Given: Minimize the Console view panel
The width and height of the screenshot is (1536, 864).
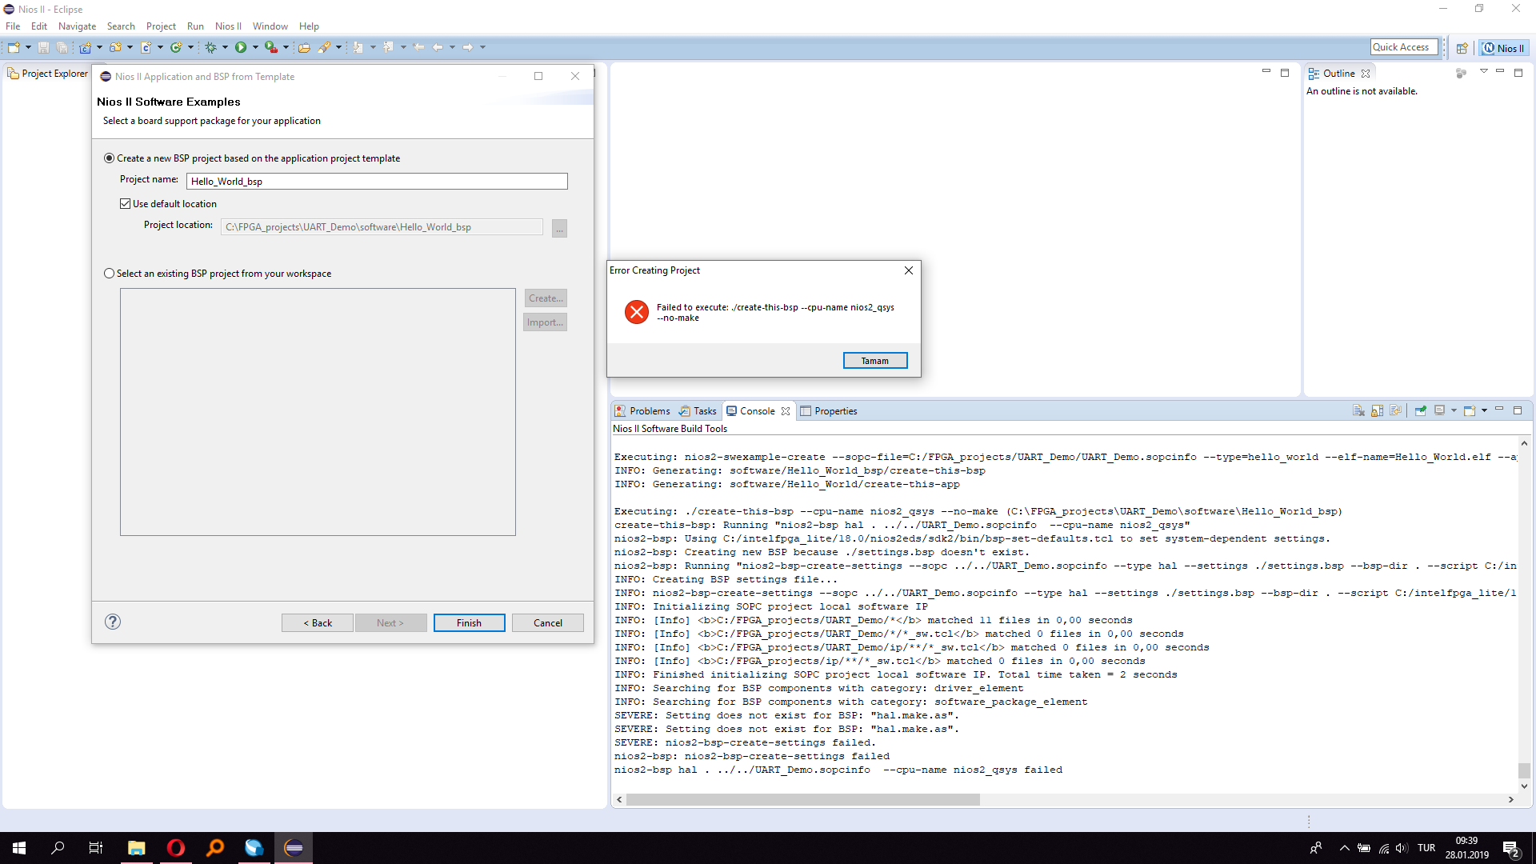Looking at the screenshot, I should [1499, 410].
